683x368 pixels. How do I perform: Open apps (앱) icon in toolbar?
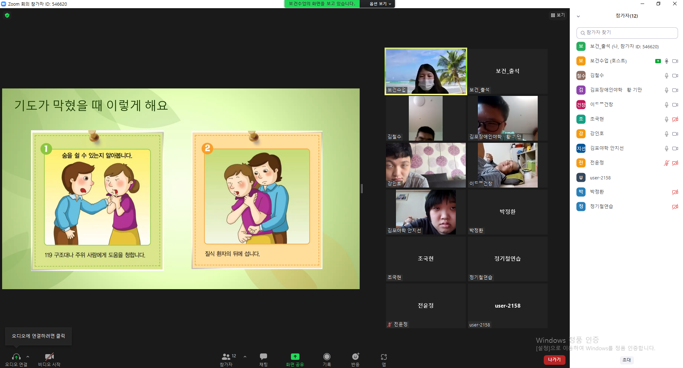click(x=384, y=357)
